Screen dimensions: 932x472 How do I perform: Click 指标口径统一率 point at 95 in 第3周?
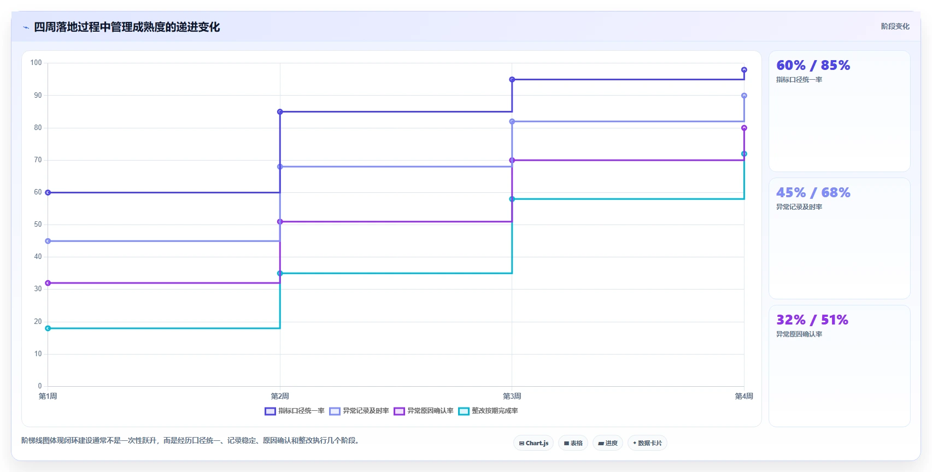[x=512, y=80]
